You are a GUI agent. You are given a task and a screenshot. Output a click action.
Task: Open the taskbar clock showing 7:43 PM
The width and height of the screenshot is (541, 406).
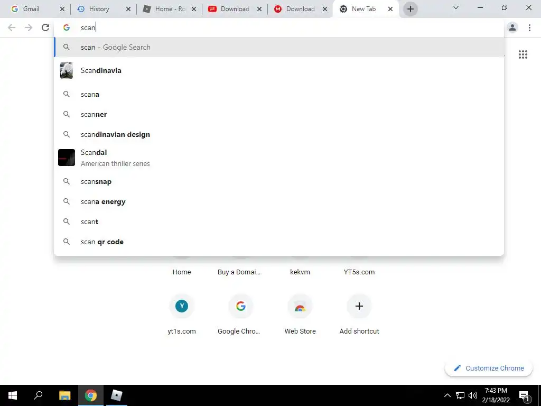[x=496, y=395]
